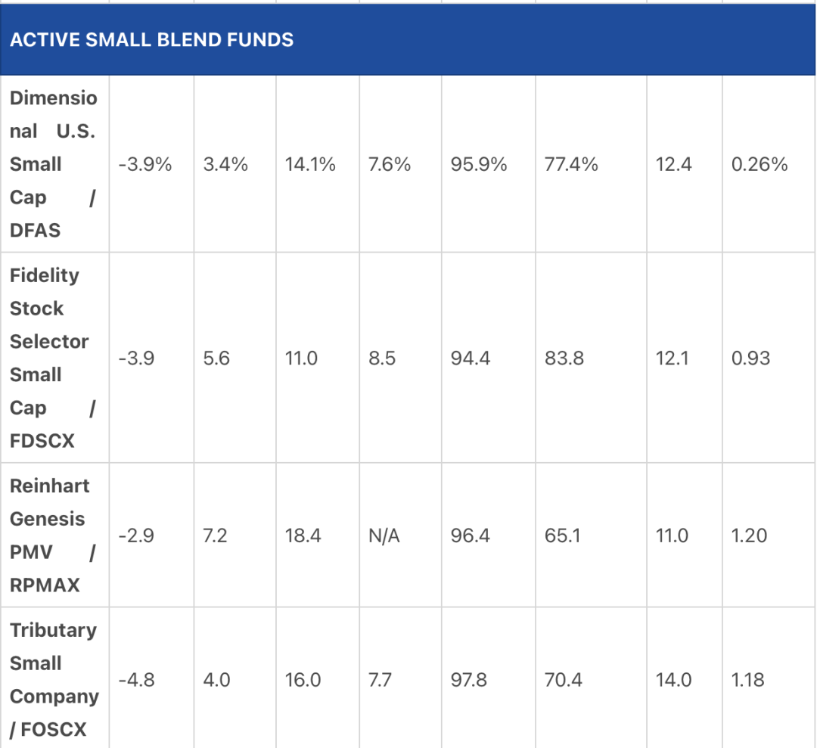
Task: Click the N/A cell in Reinhart row
Action: 384,535
